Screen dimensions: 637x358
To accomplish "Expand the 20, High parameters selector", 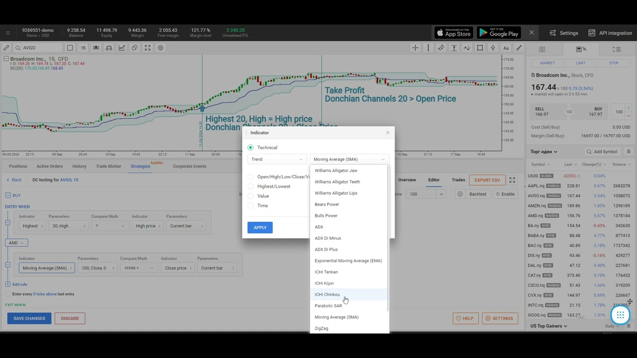I will pyautogui.click(x=68, y=226).
